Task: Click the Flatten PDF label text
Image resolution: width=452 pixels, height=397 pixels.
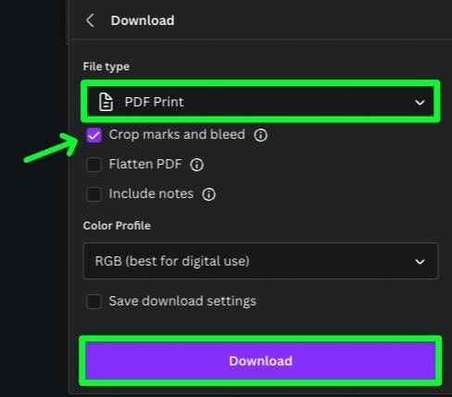Action: coord(145,164)
